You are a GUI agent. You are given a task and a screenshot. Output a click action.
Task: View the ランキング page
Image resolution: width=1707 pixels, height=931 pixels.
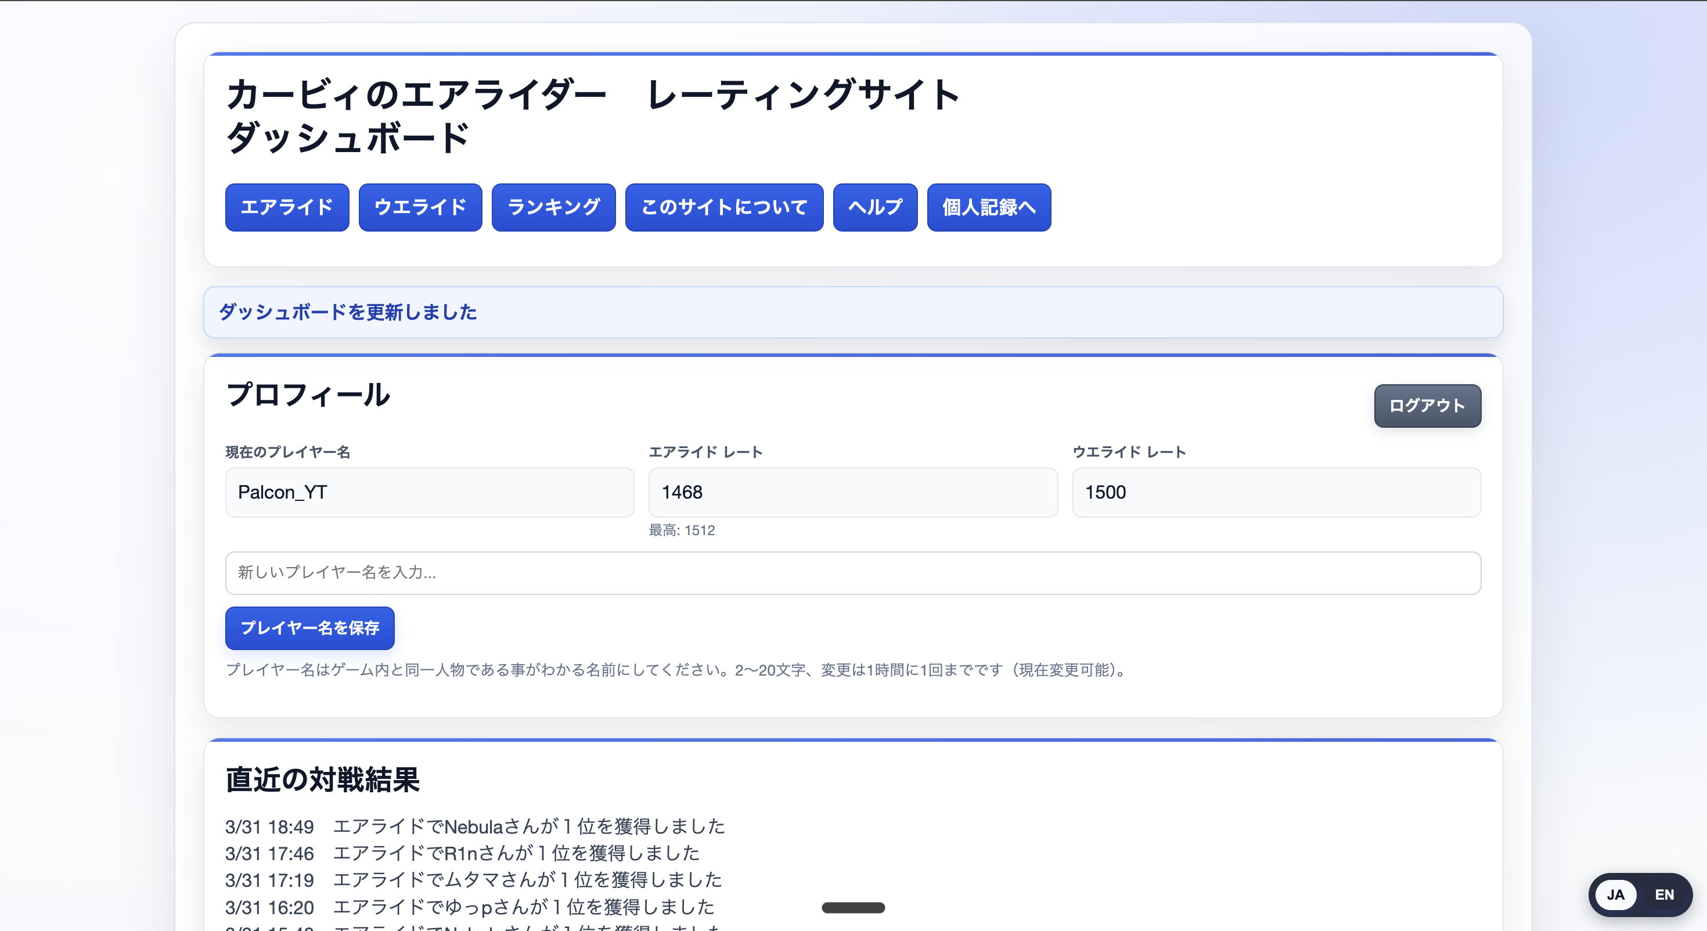(553, 207)
